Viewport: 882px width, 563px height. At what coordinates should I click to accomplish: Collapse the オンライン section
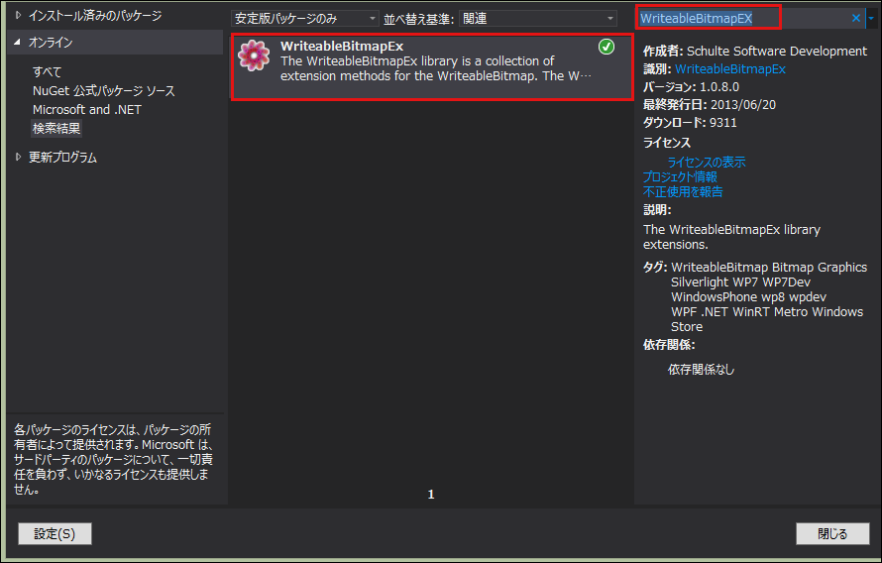tap(18, 43)
